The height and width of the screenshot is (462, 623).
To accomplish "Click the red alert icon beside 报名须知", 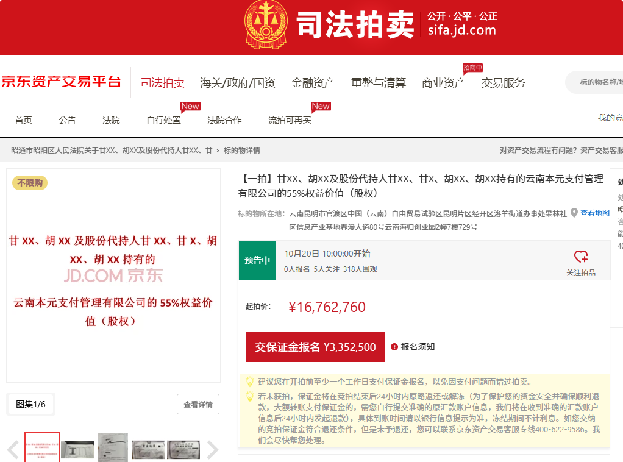I will (394, 347).
